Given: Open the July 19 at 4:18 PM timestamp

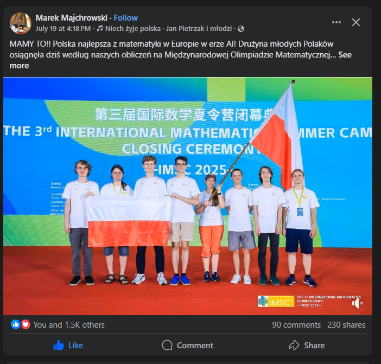Looking at the screenshot, I should (63, 29).
